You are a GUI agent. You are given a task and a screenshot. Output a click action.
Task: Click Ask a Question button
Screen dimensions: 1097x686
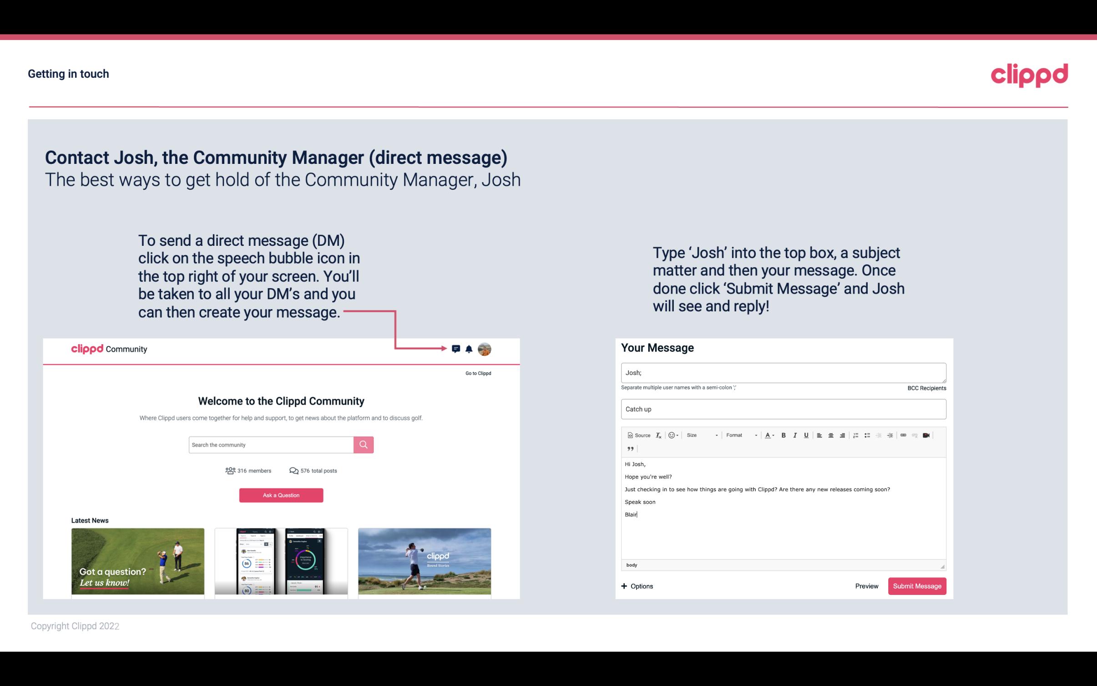click(281, 494)
